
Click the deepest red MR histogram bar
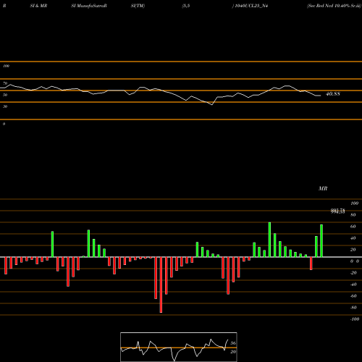pyautogui.click(x=161, y=285)
